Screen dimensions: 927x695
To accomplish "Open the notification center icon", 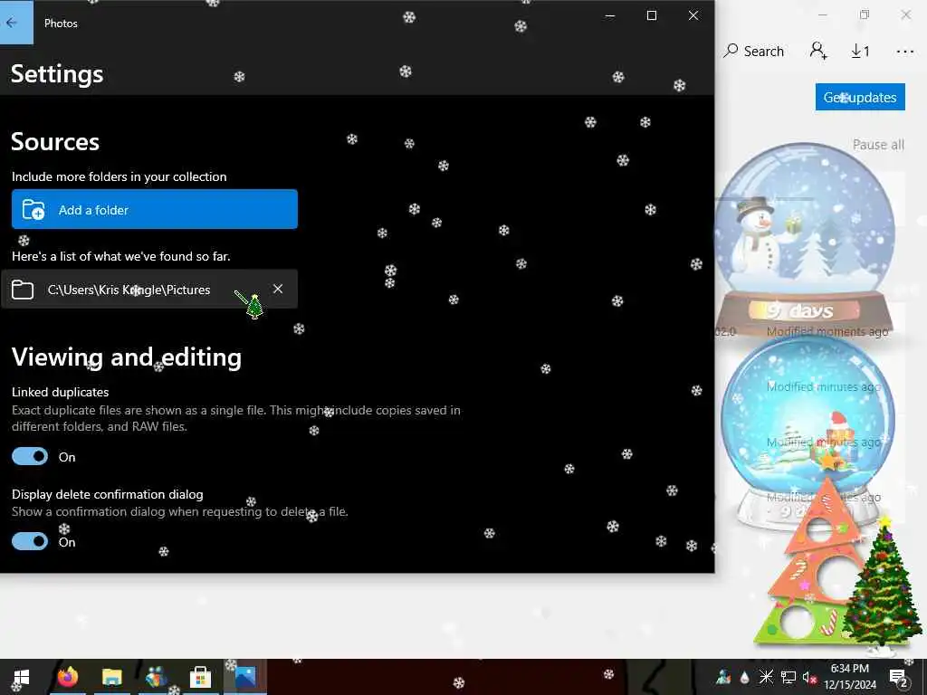I will [x=899, y=677].
